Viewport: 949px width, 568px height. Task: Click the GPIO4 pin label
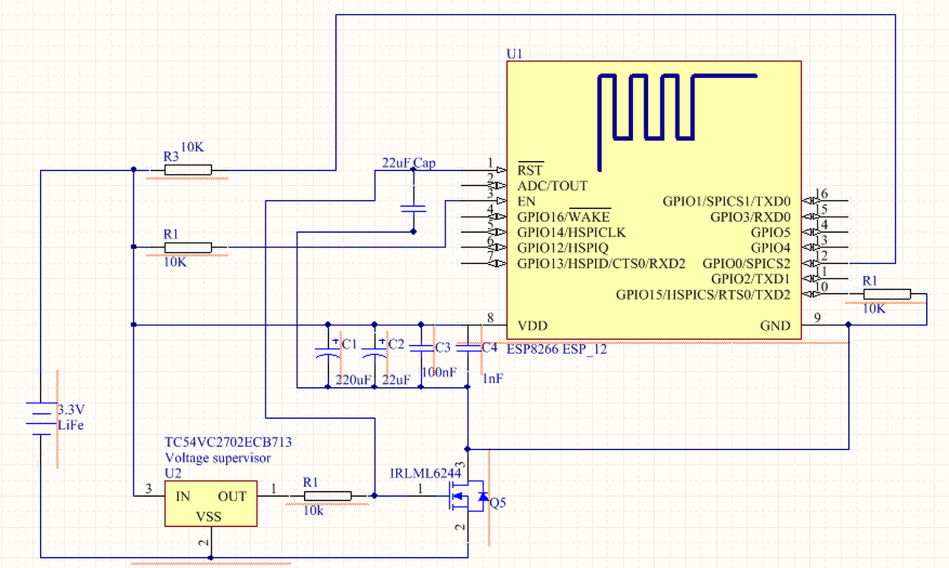coord(771,248)
